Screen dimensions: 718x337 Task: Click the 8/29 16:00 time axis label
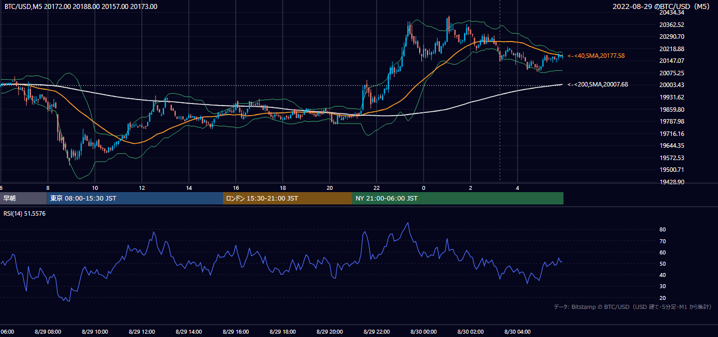click(235, 332)
